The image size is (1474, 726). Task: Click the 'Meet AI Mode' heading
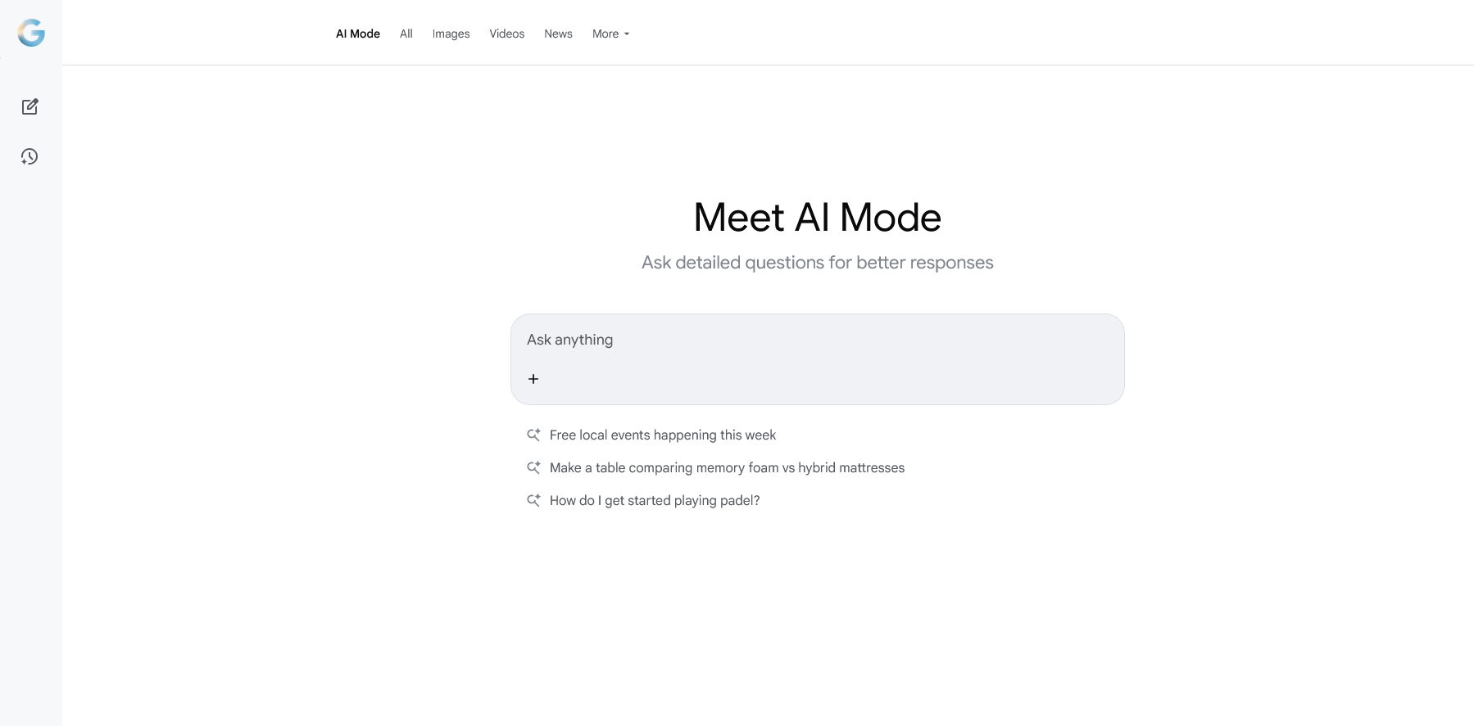818,217
